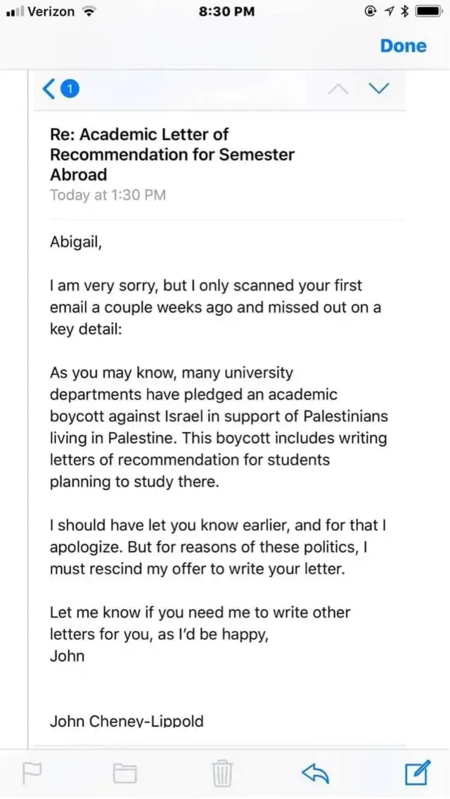Tap the down chevron to view next message
The image size is (450, 799).
click(x=379, y=89)
